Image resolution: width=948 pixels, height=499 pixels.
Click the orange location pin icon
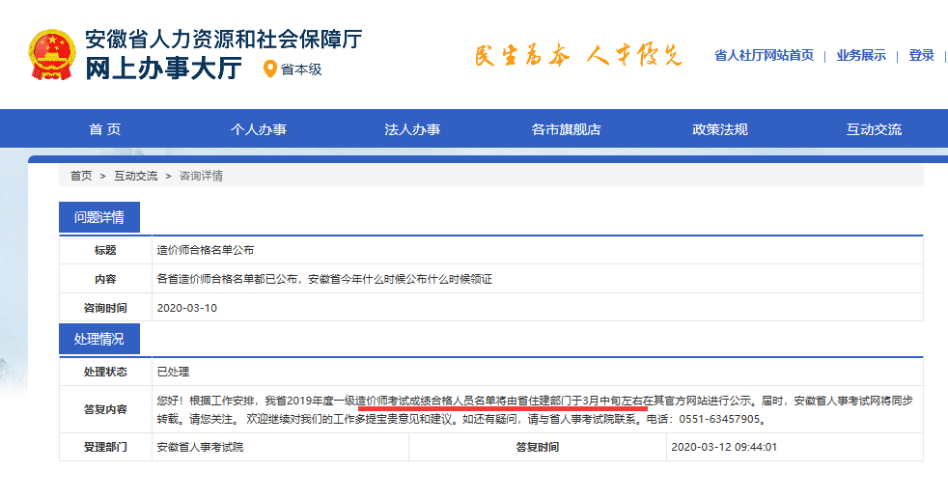coord(270,69)
